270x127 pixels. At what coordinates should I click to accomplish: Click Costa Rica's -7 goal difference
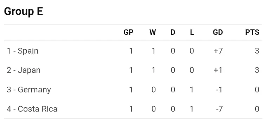click(219, 109)
